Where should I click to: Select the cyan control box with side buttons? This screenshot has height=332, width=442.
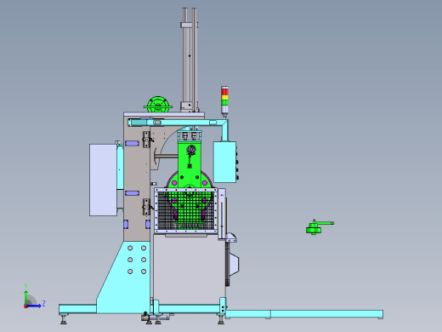tap(225, 162)
